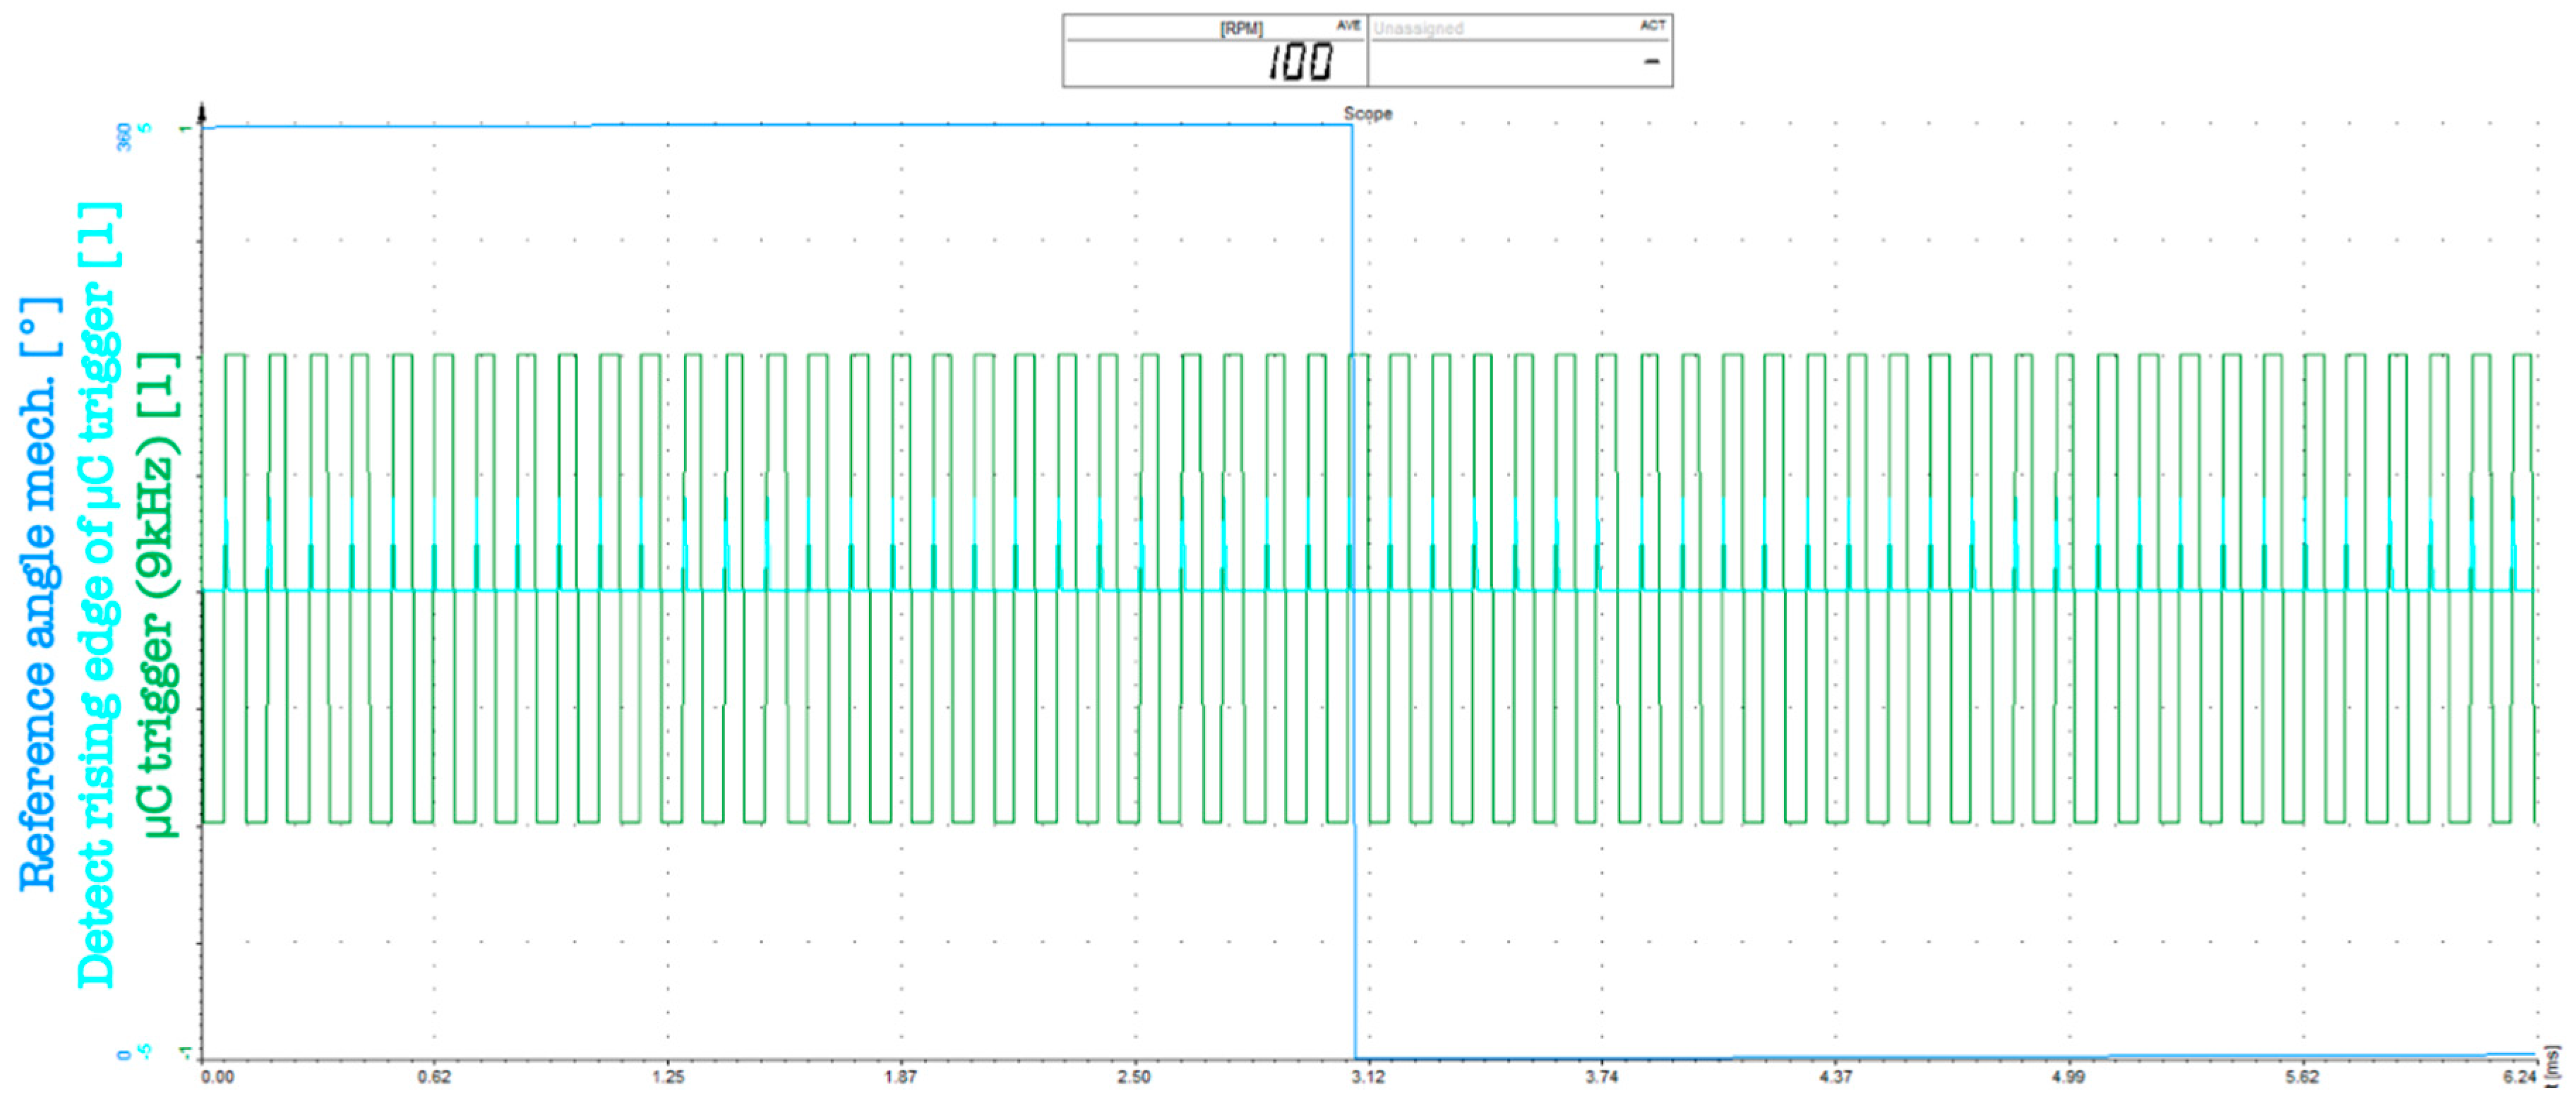Screen dimensions: 2576x1103
Task: Click the AVE indicator in the RPM display
Action: [1348, 25]
